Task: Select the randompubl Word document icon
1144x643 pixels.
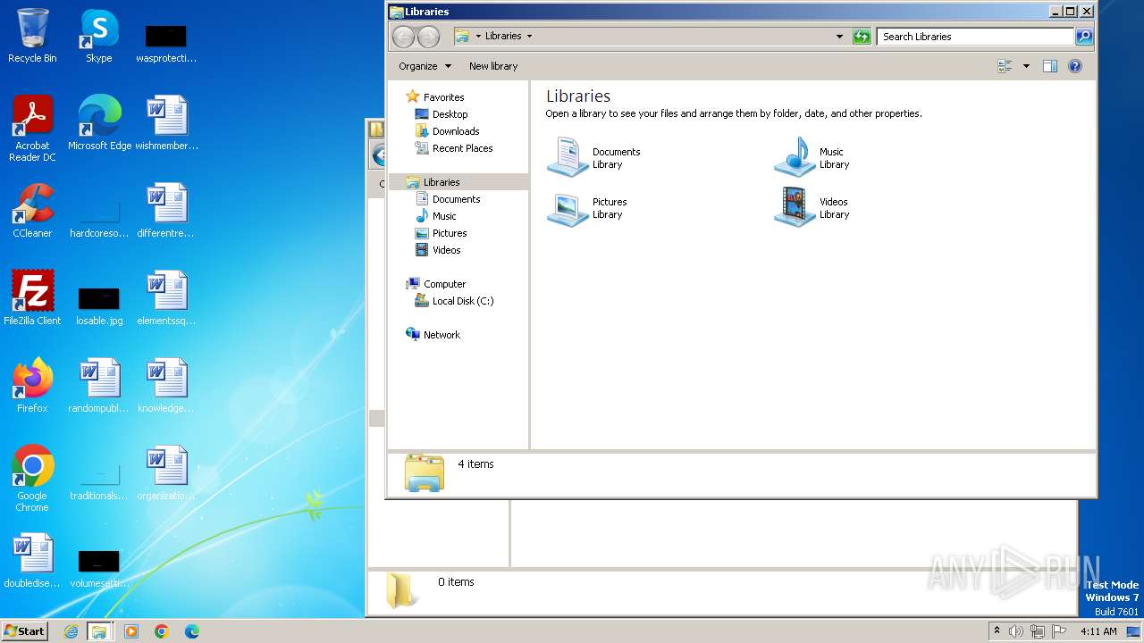Action: [99, 386]
